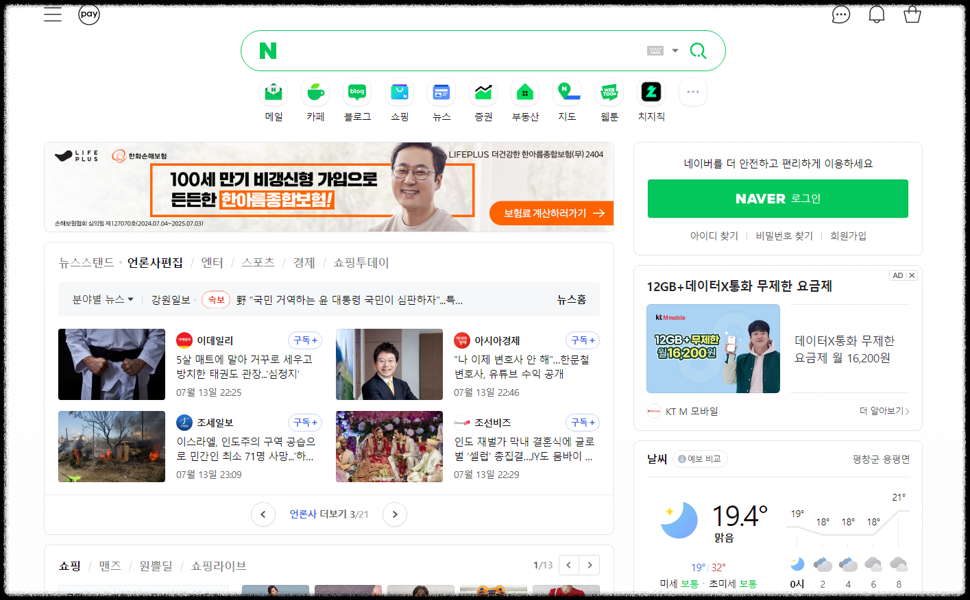
Task: Open the 한문철 lawyer article thumbnail
Action: pos(389,364)
